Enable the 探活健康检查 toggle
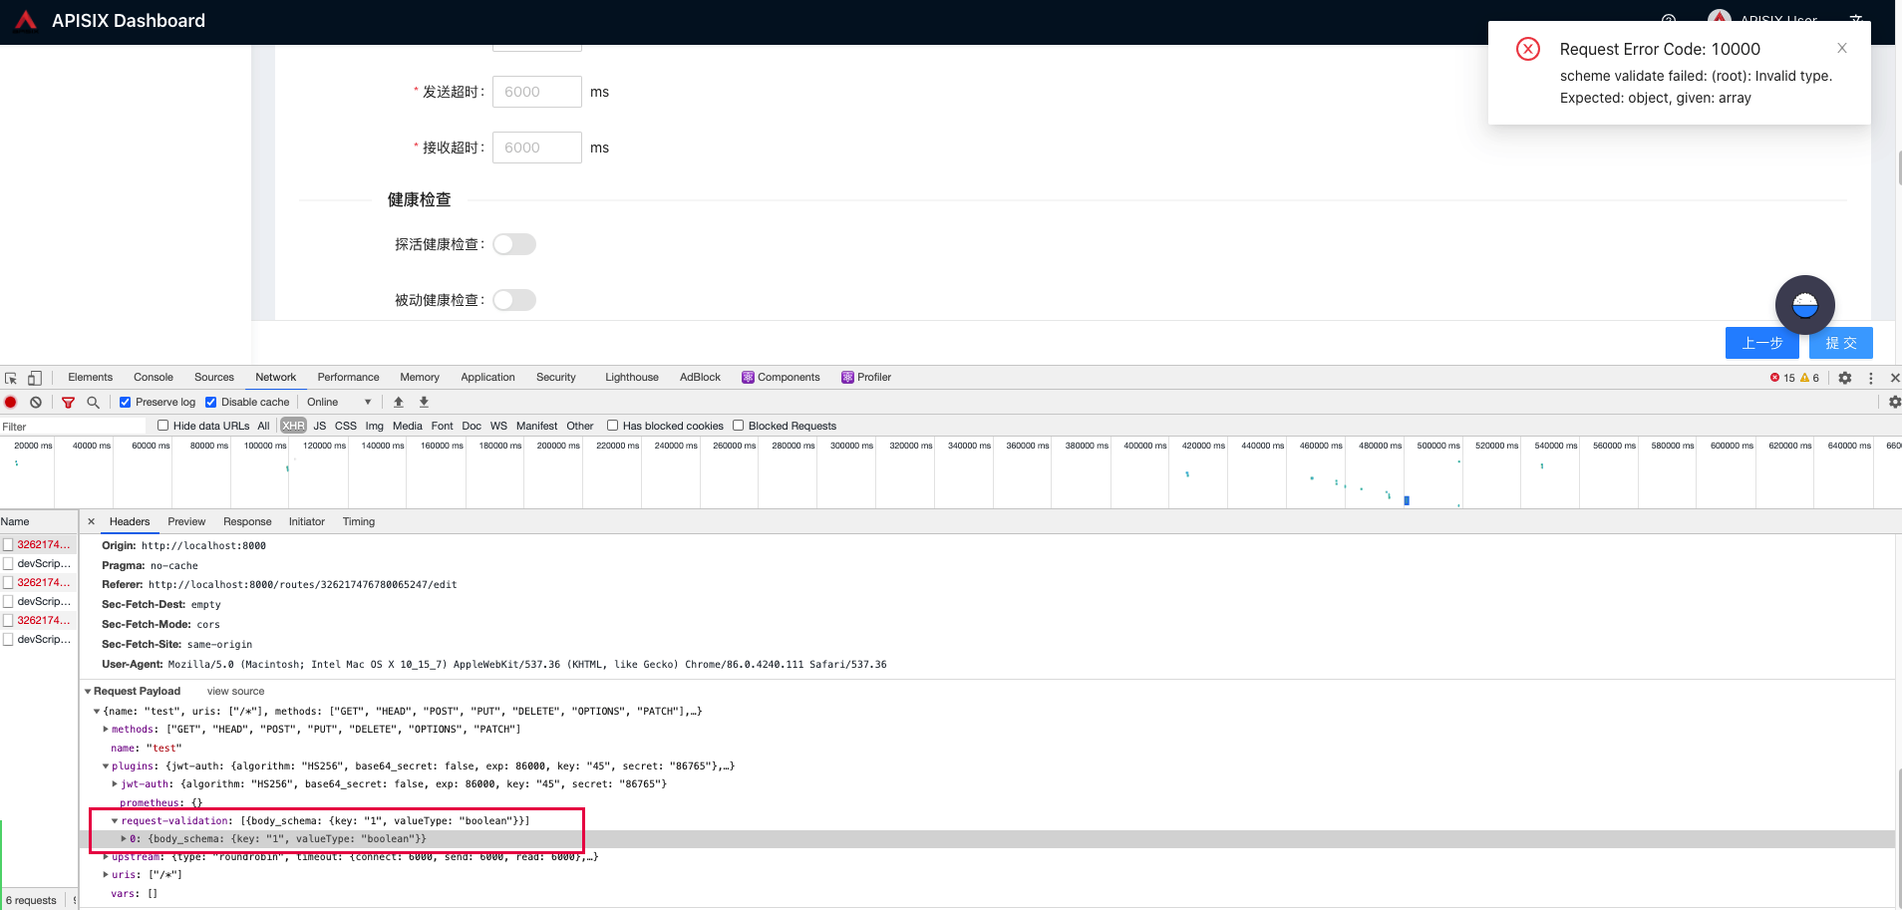Screen dimensions: 1902x910 coord(513,243)
